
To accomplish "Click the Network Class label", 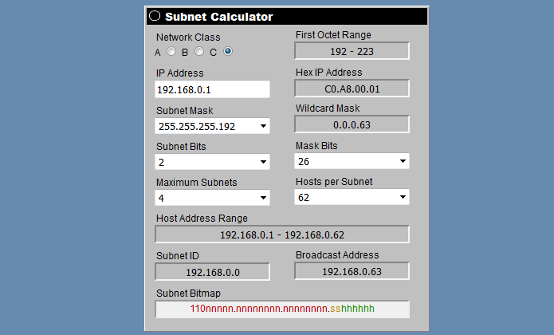I will (x=188, y=37).
